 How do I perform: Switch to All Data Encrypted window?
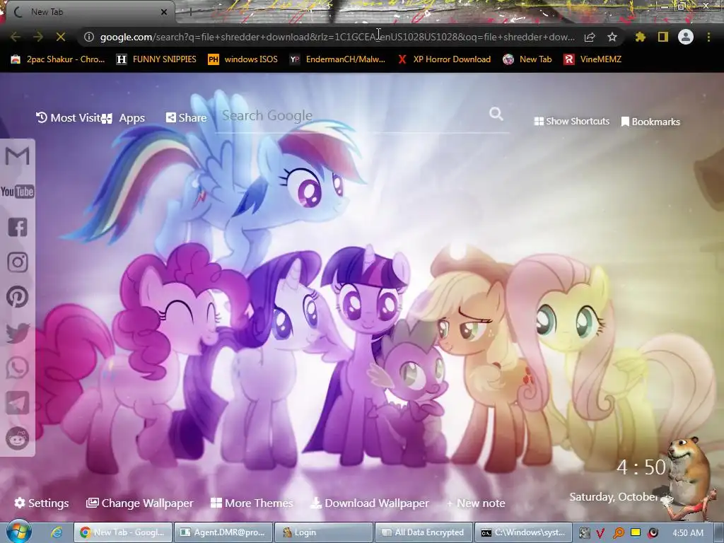point(424,532)
